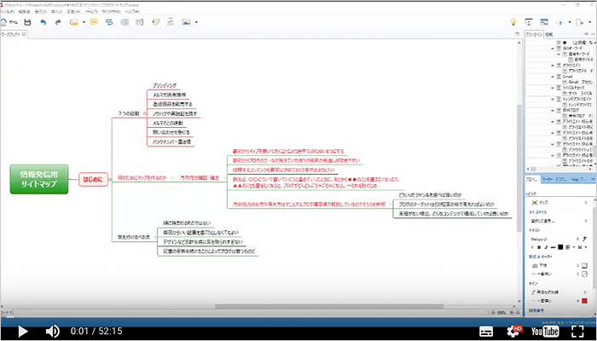The height and width of the screenshot is (341, 597).
Task: Click the Relationship arrow icon in toolbar
Action: [x=109, y=22]
